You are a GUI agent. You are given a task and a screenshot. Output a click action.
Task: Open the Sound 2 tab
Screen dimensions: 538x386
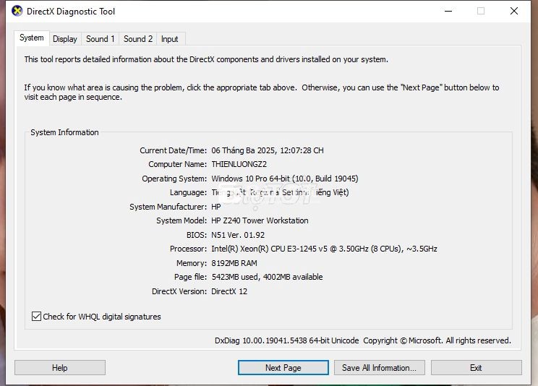click(x=138, y=39)
